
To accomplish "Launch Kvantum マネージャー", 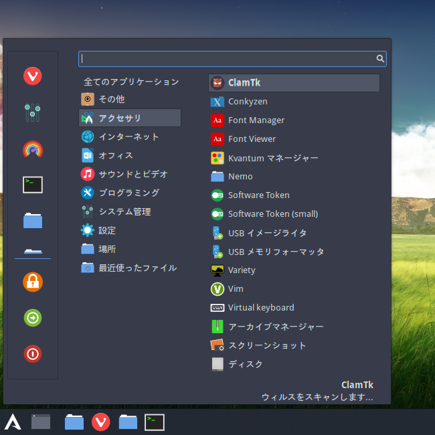I will 294,158.
